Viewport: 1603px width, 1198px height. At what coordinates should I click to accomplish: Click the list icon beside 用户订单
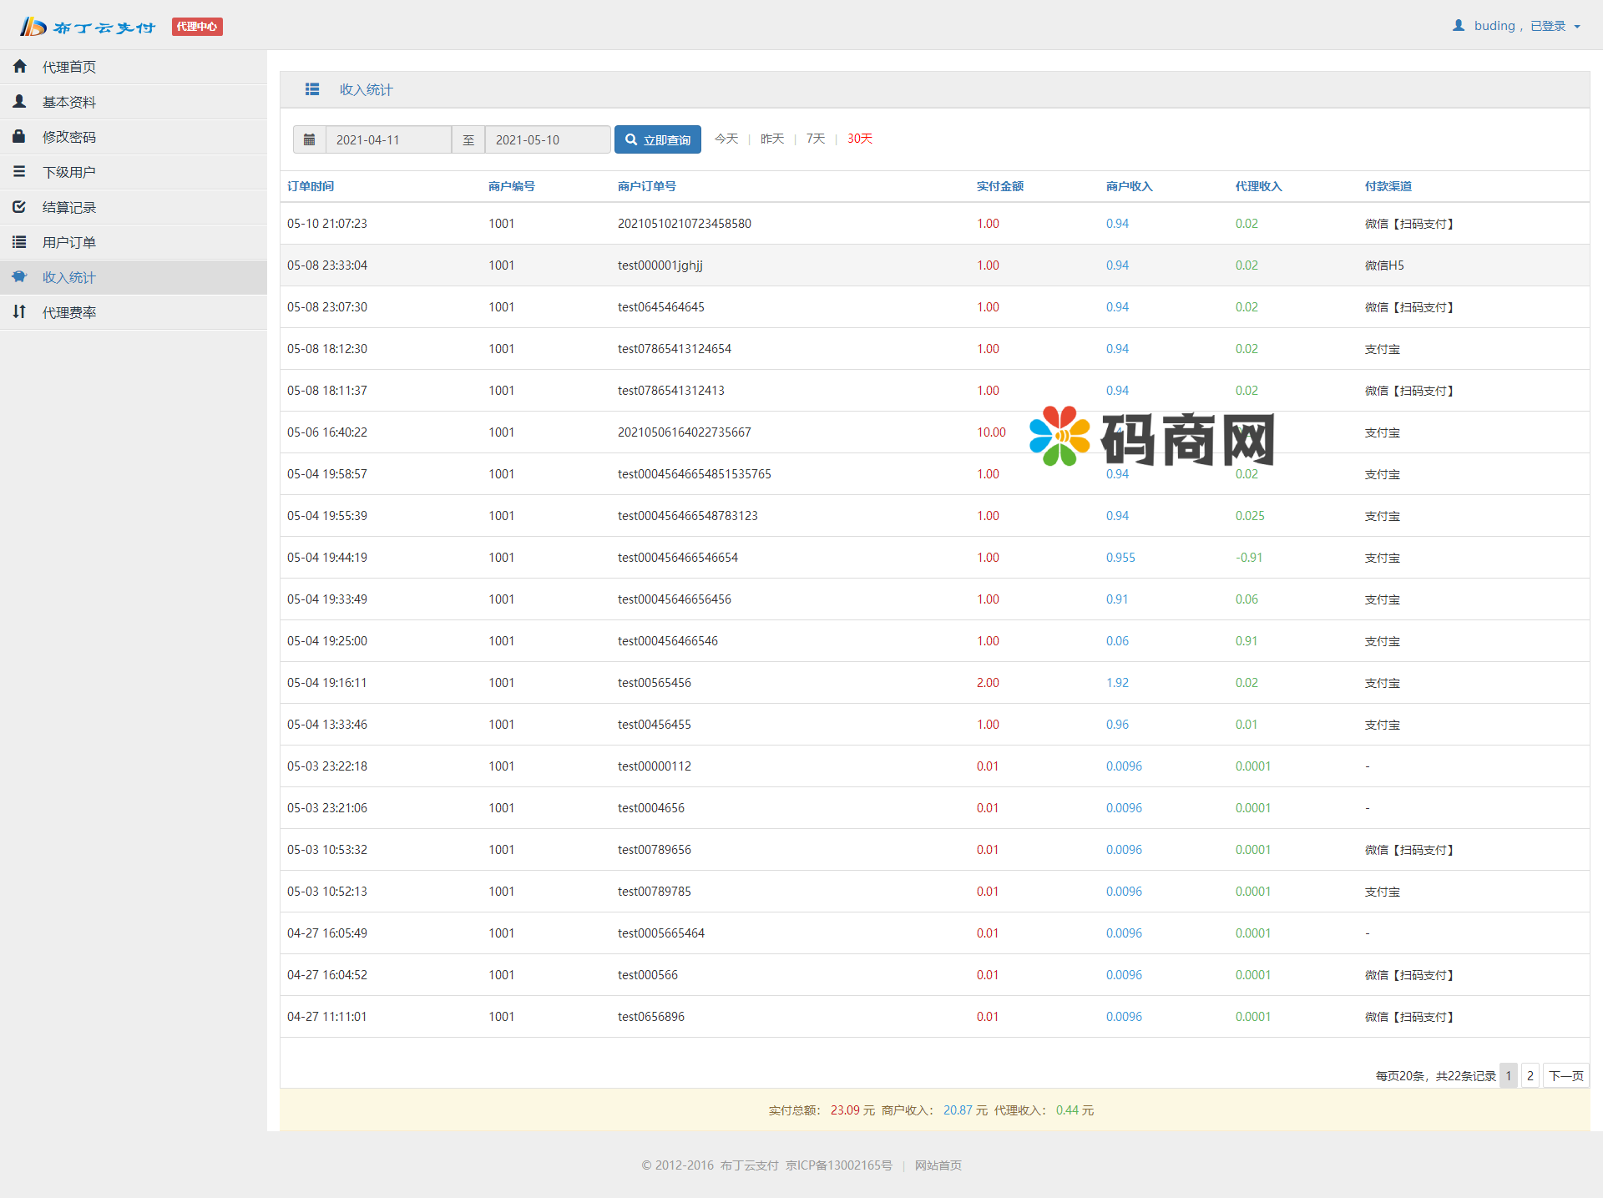pyautogui.click(x=20, y=242)
